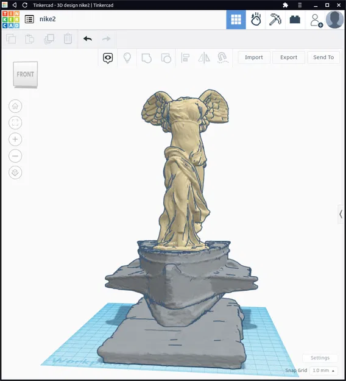The image size is (346, 381).
Task: Open the browser hamburger menu
Action: pos(300,5)
